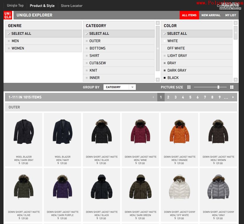This screenshot has width=244, height=224.
Task: Click the Outer group heading
Action: [14, 107]
